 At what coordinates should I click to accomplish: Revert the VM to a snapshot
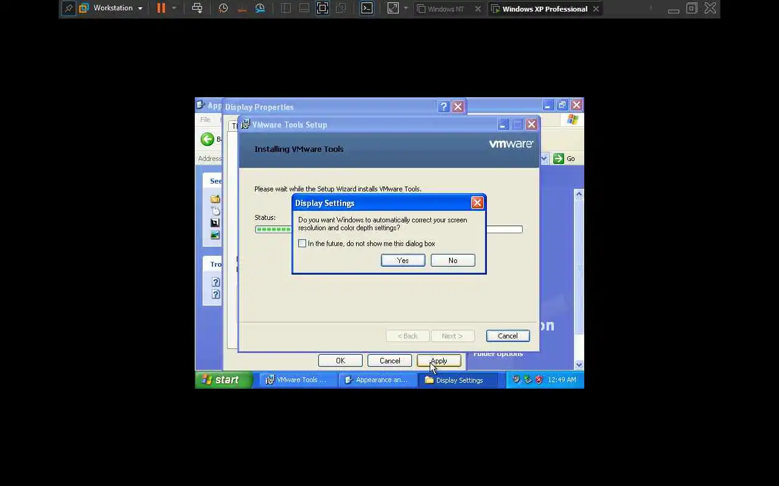pos(242,9)
